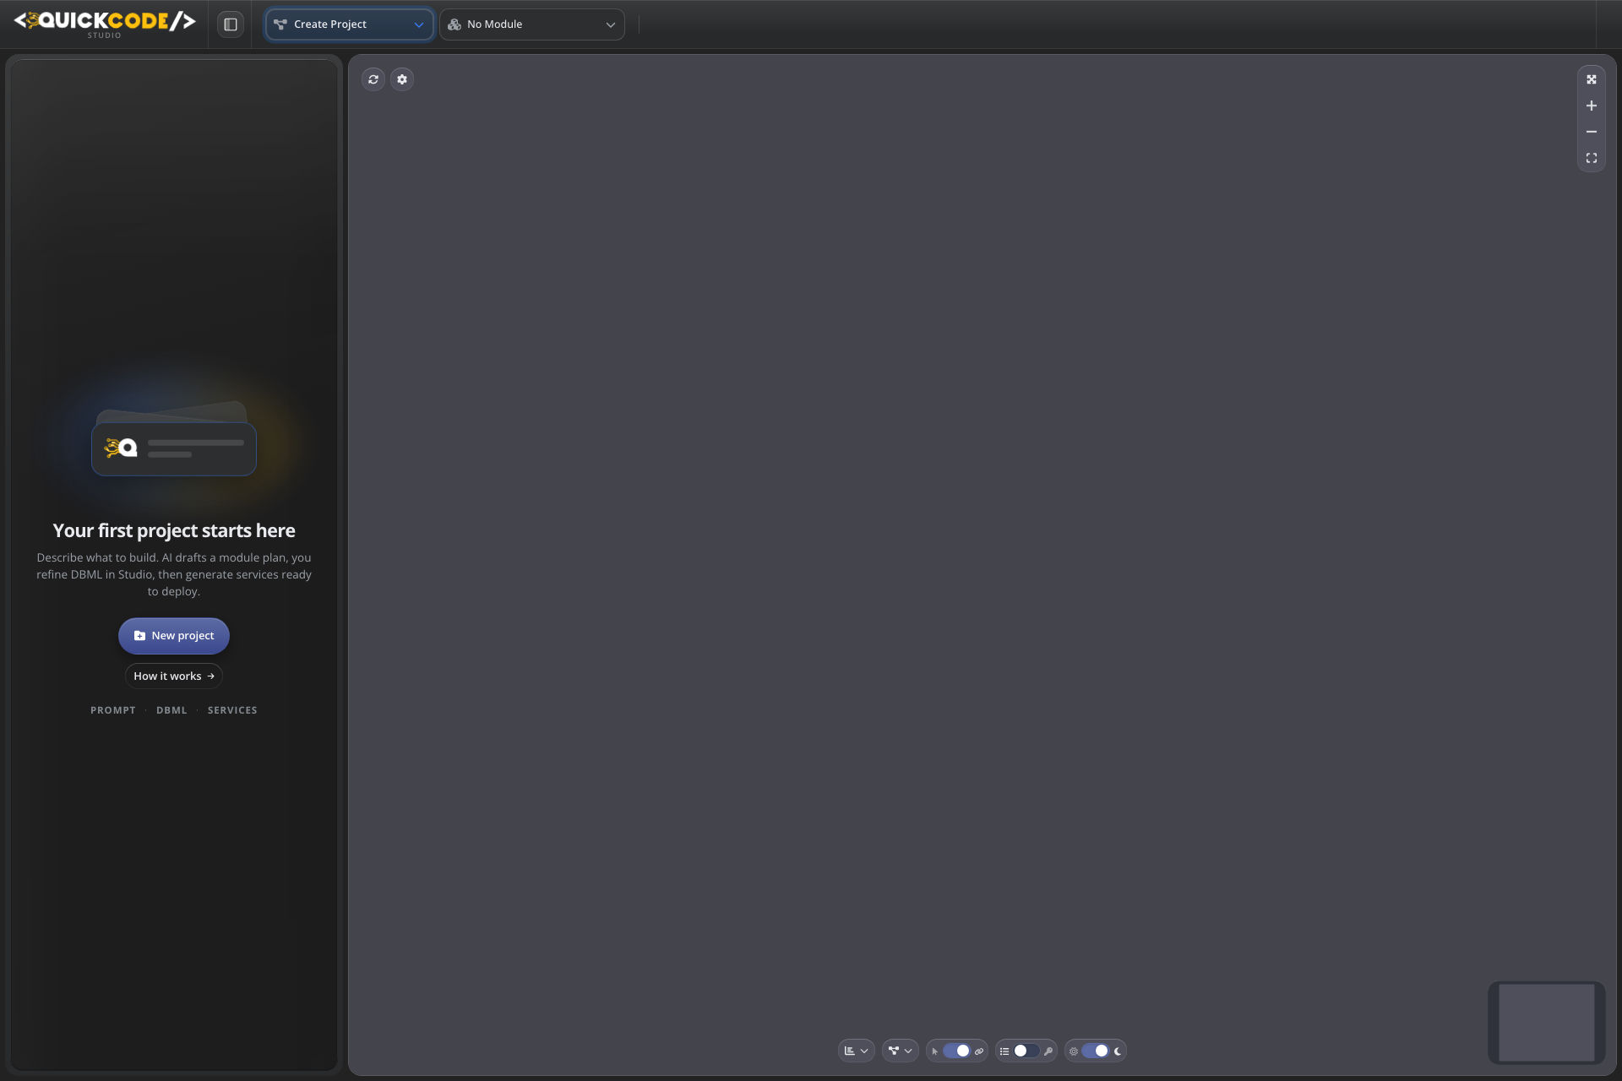Click the New project button
The height and width of the screenshot is (1081, 1622).
[174, 636]
